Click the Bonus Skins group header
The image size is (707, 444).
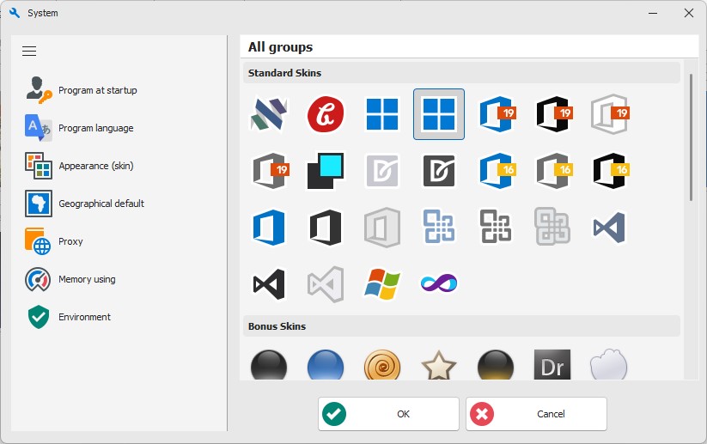pos(461,326)
